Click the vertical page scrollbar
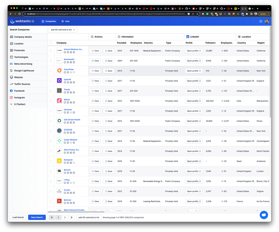This screenshot has width=279, height=232. (x=270, y=72)
